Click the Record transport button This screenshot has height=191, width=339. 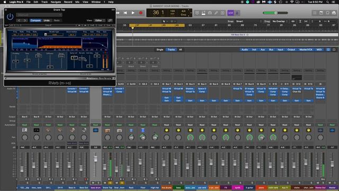pyautogui.click(x=141, y=13)
